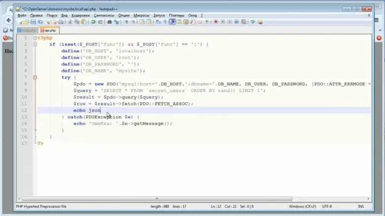Open the Плагины menu
385x216 pixels.
click(176, 15)
